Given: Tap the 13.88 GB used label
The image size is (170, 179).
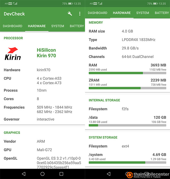Looking at the screenshot, I should [98, 122].
